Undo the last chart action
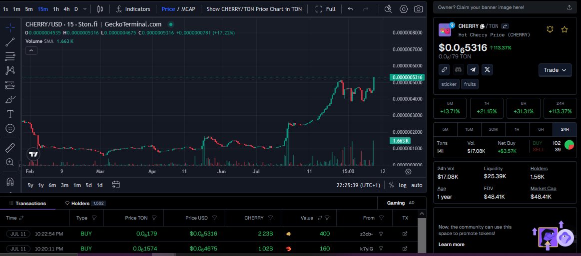 351,9
